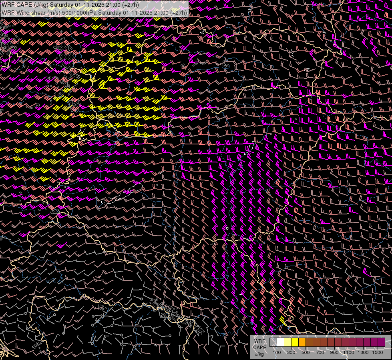Click the 1300 legend value

[363, 352]
